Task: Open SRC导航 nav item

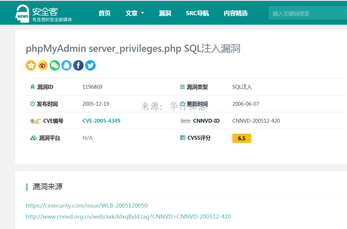Action: click(x=197, y=13)
